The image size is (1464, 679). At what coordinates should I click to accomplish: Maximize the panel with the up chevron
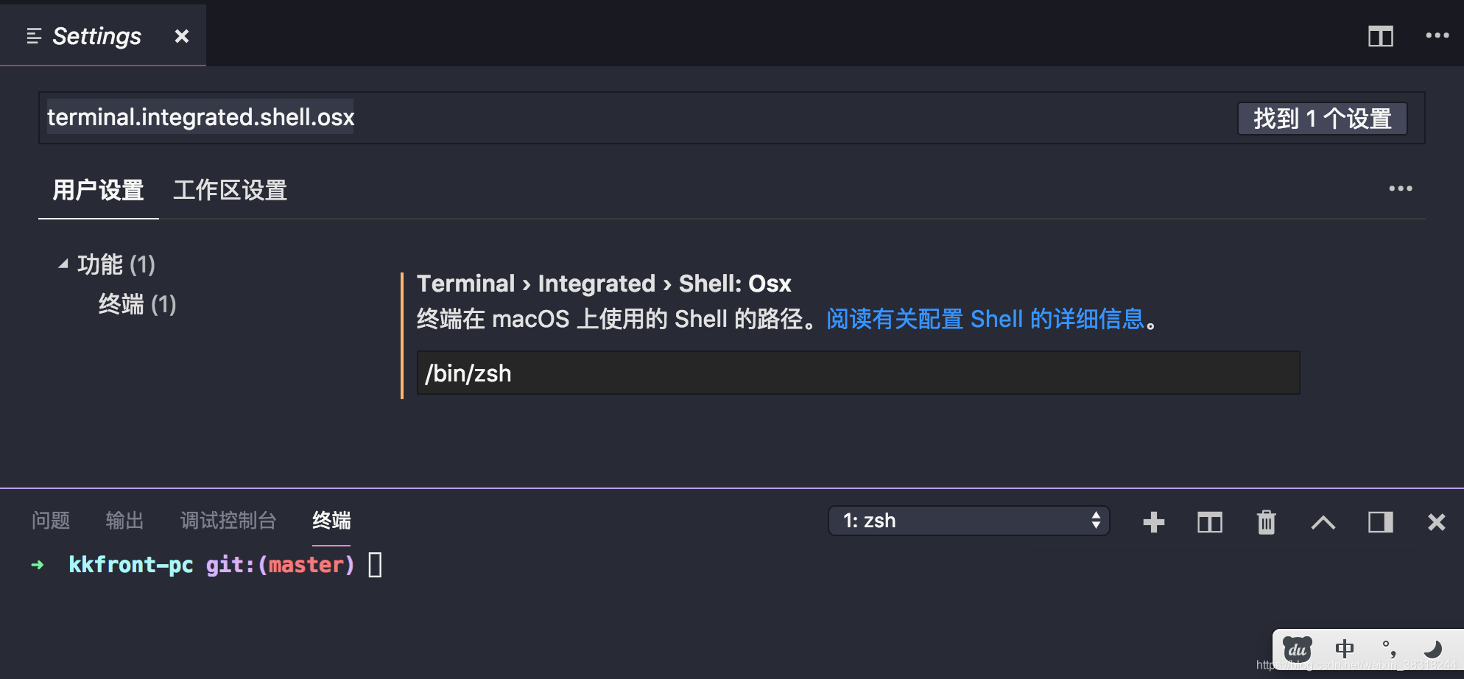[1323, 522]
